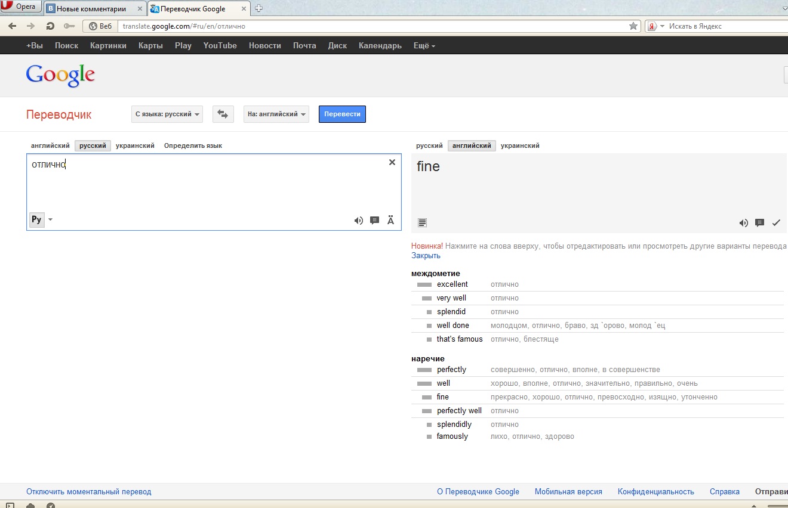788x508 pixels.
Task: Choose Определить язык option
Action: pos(193,145)
